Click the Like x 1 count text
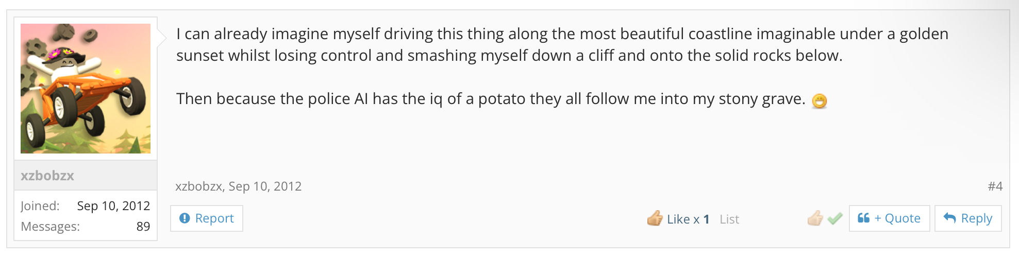 (688, 219)
